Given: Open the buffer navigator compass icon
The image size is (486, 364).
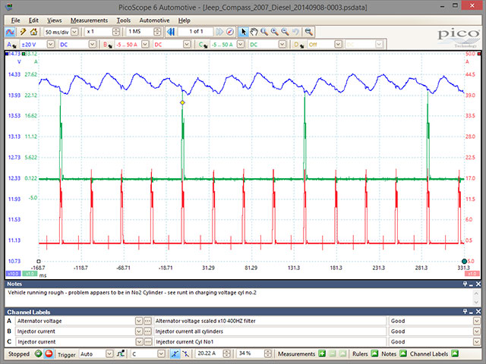Looking at the screenshot, I should [229, 32].
